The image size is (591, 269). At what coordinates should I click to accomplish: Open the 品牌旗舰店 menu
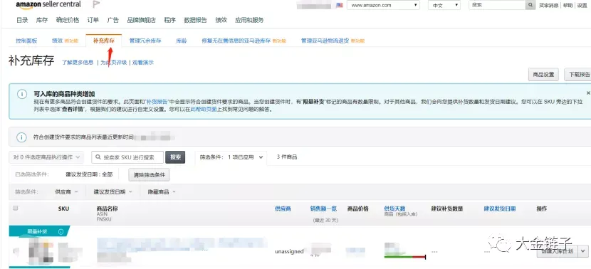(x=142, y=21)
